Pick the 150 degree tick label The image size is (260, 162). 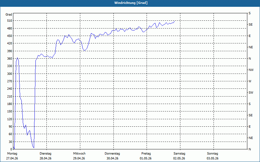10,111
